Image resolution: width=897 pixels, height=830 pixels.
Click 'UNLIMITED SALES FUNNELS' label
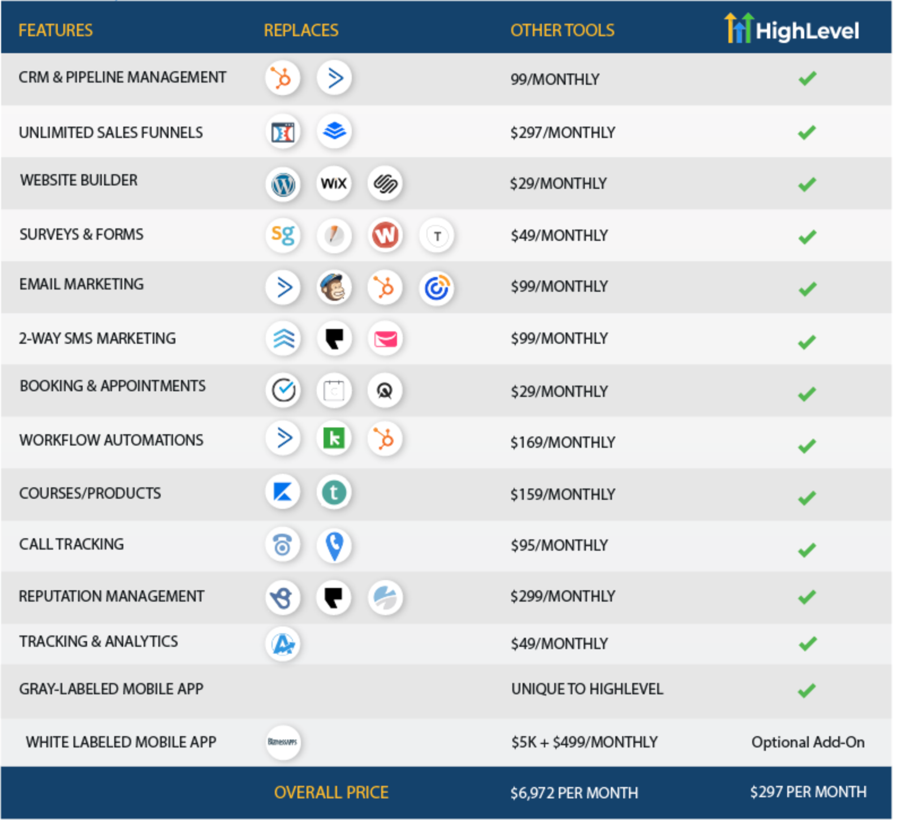[x=111, y=133]
